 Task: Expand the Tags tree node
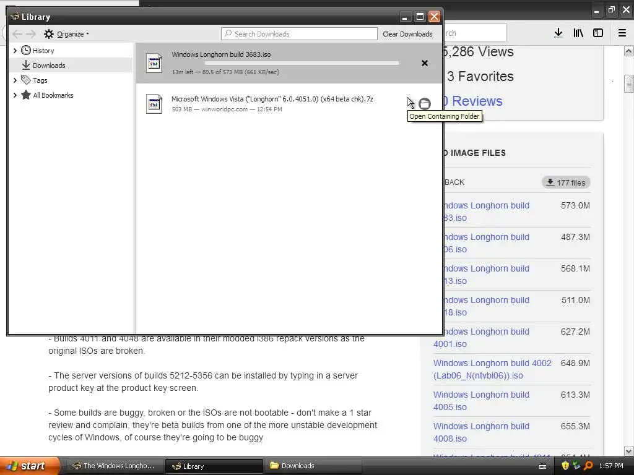click(15, 80)
